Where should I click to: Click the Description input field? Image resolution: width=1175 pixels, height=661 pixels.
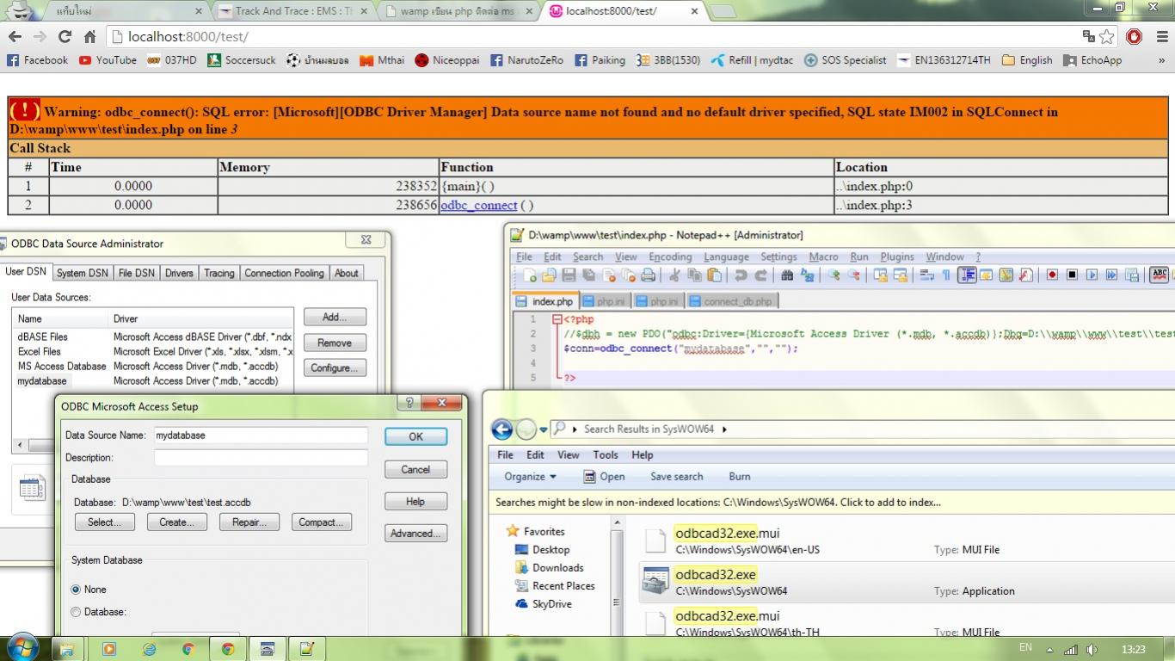tap(261, 458)
